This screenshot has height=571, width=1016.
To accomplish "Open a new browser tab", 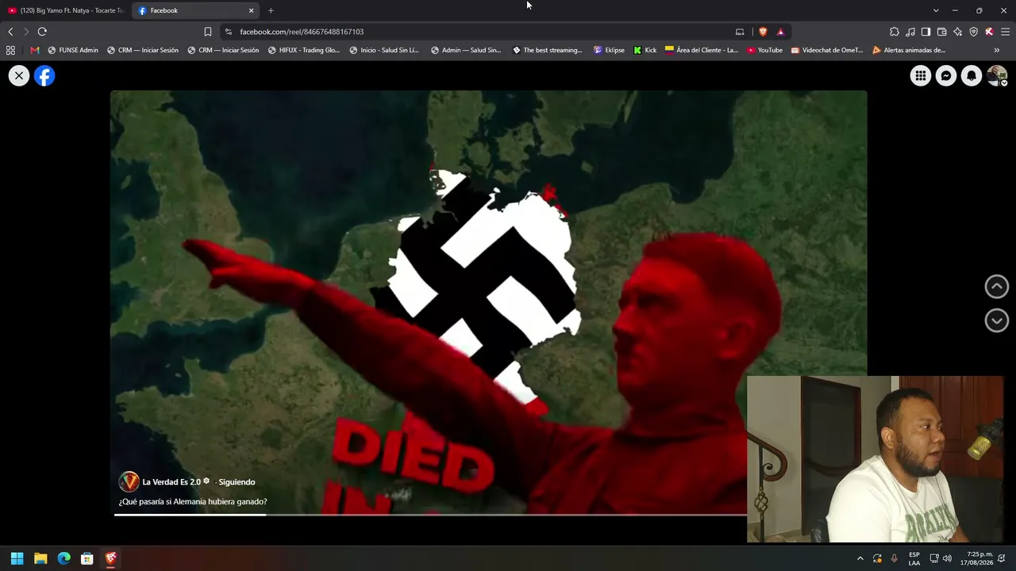I will (271, 10).
